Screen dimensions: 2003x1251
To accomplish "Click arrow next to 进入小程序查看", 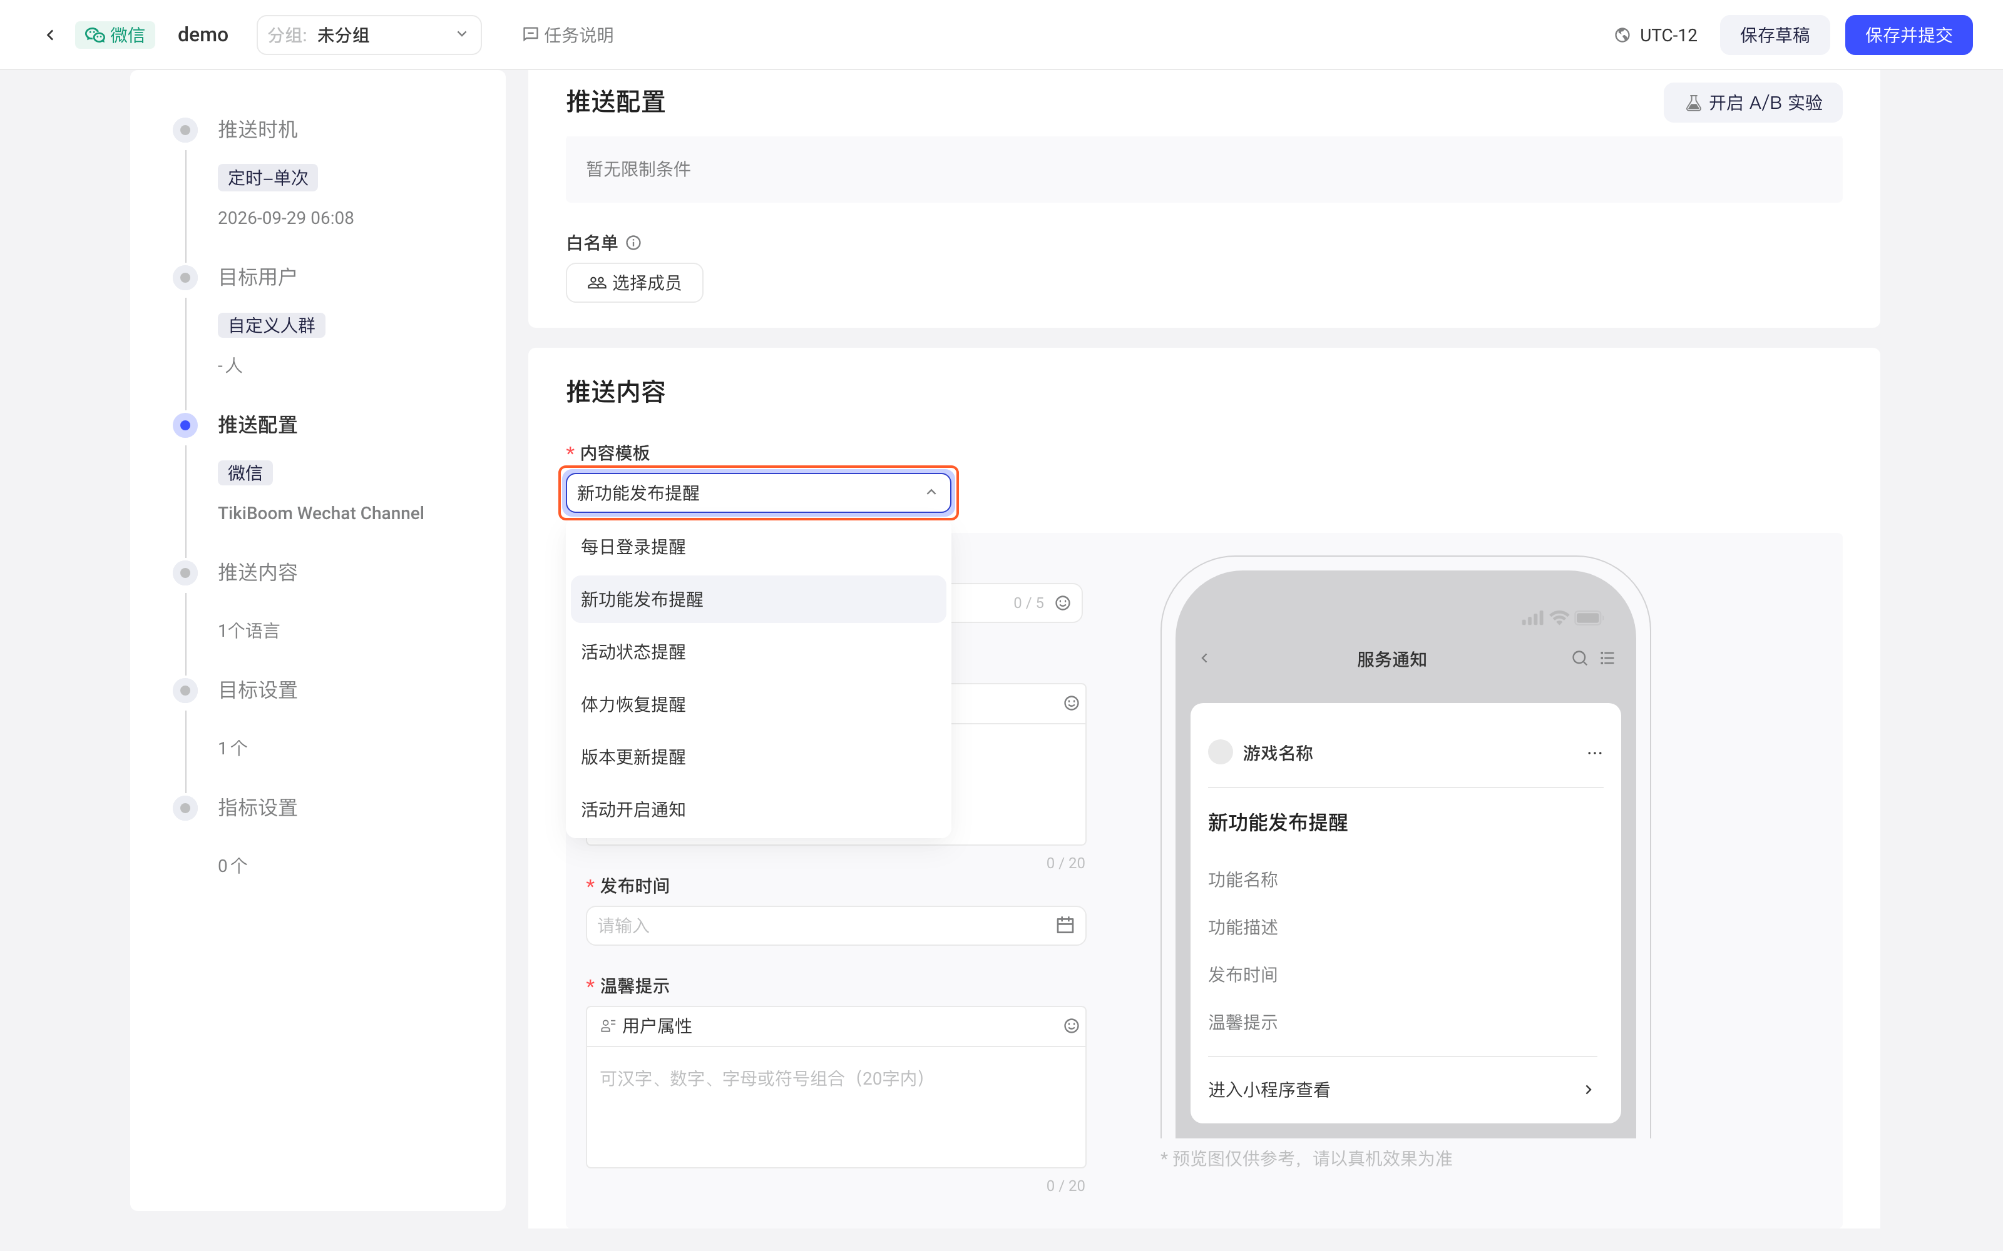I will pos(1589,1090).
